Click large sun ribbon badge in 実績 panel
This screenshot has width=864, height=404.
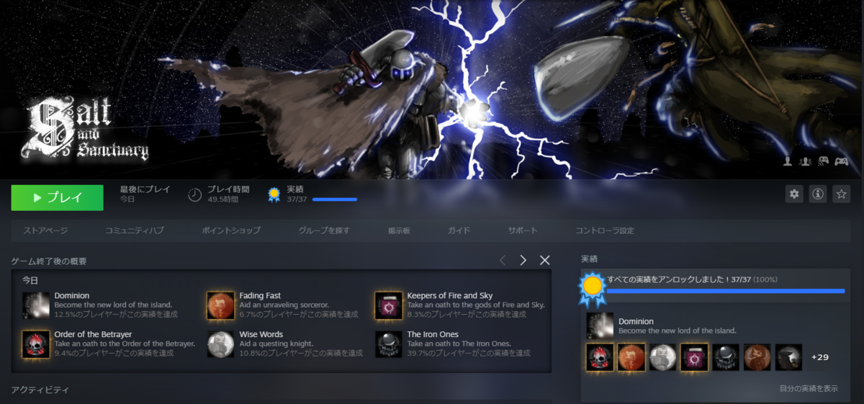coord(593,289)
